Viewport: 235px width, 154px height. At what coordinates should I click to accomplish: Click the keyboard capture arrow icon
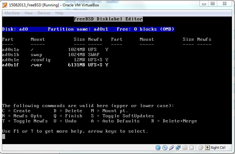[207, 148]
